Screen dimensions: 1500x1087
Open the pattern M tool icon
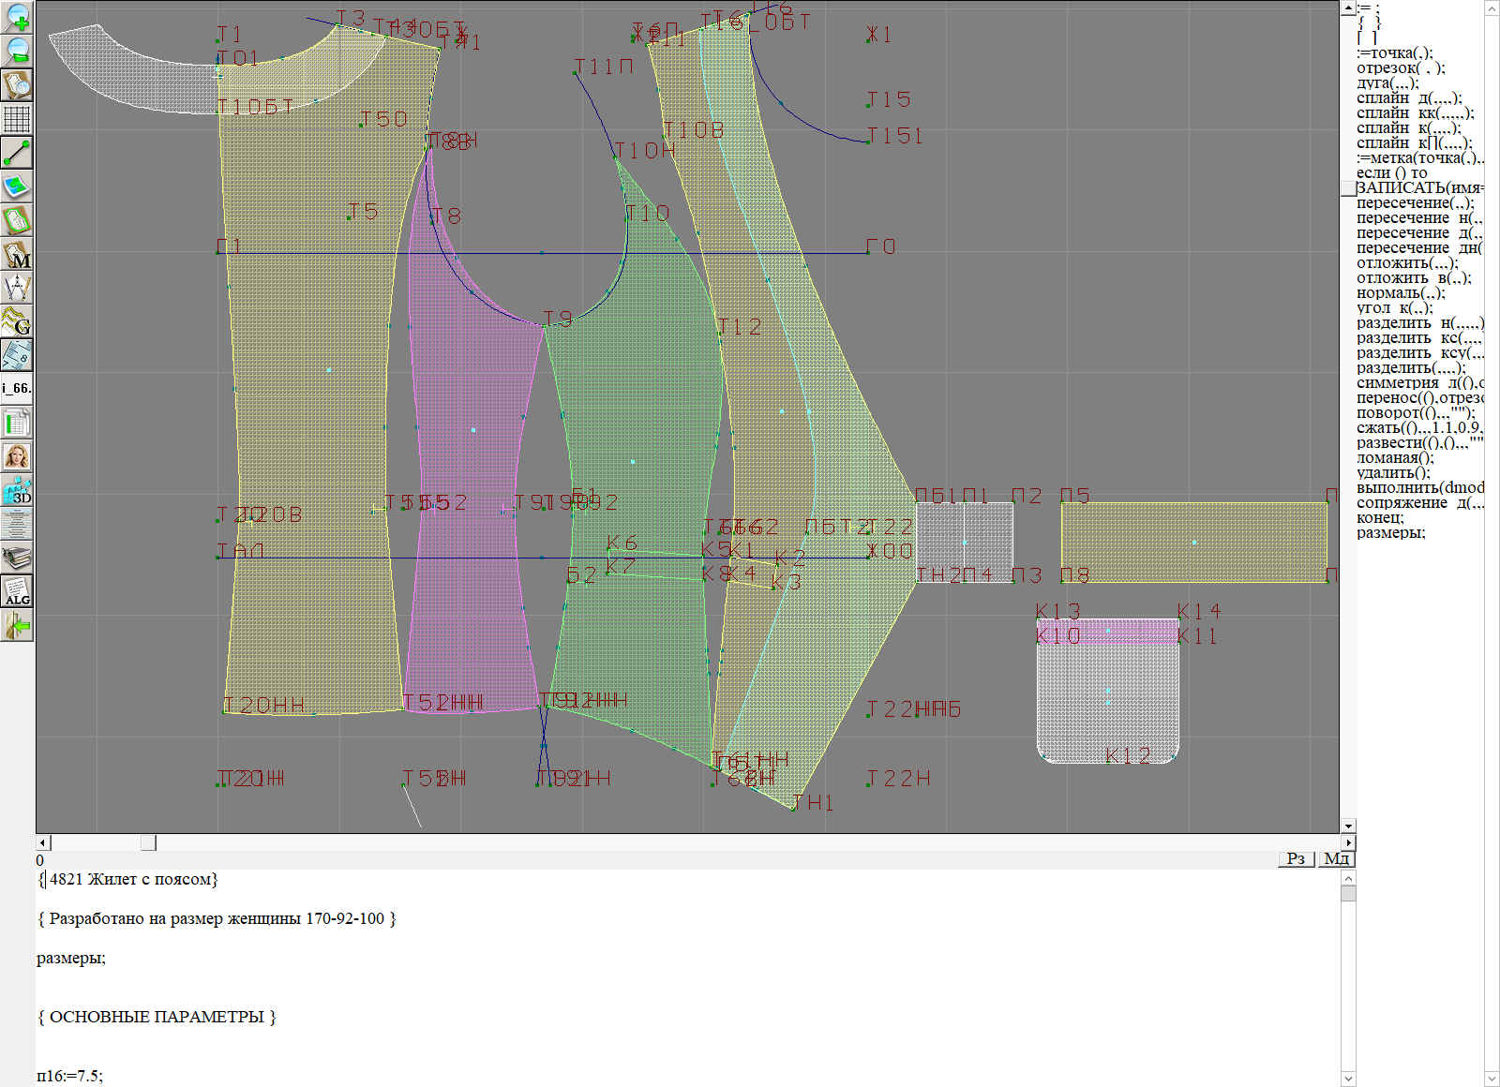(17, 255)
